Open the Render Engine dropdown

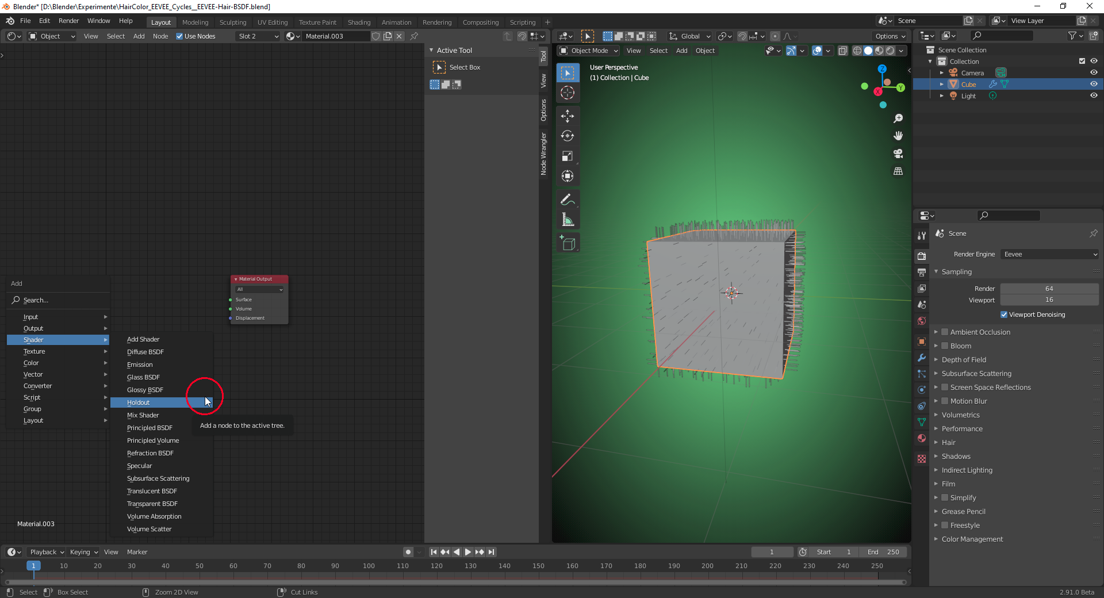coord(1049,254)
